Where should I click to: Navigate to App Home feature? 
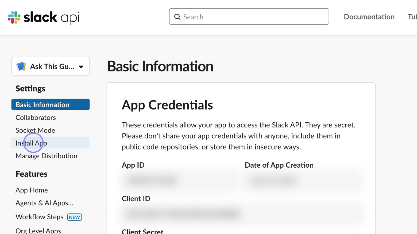32,190
